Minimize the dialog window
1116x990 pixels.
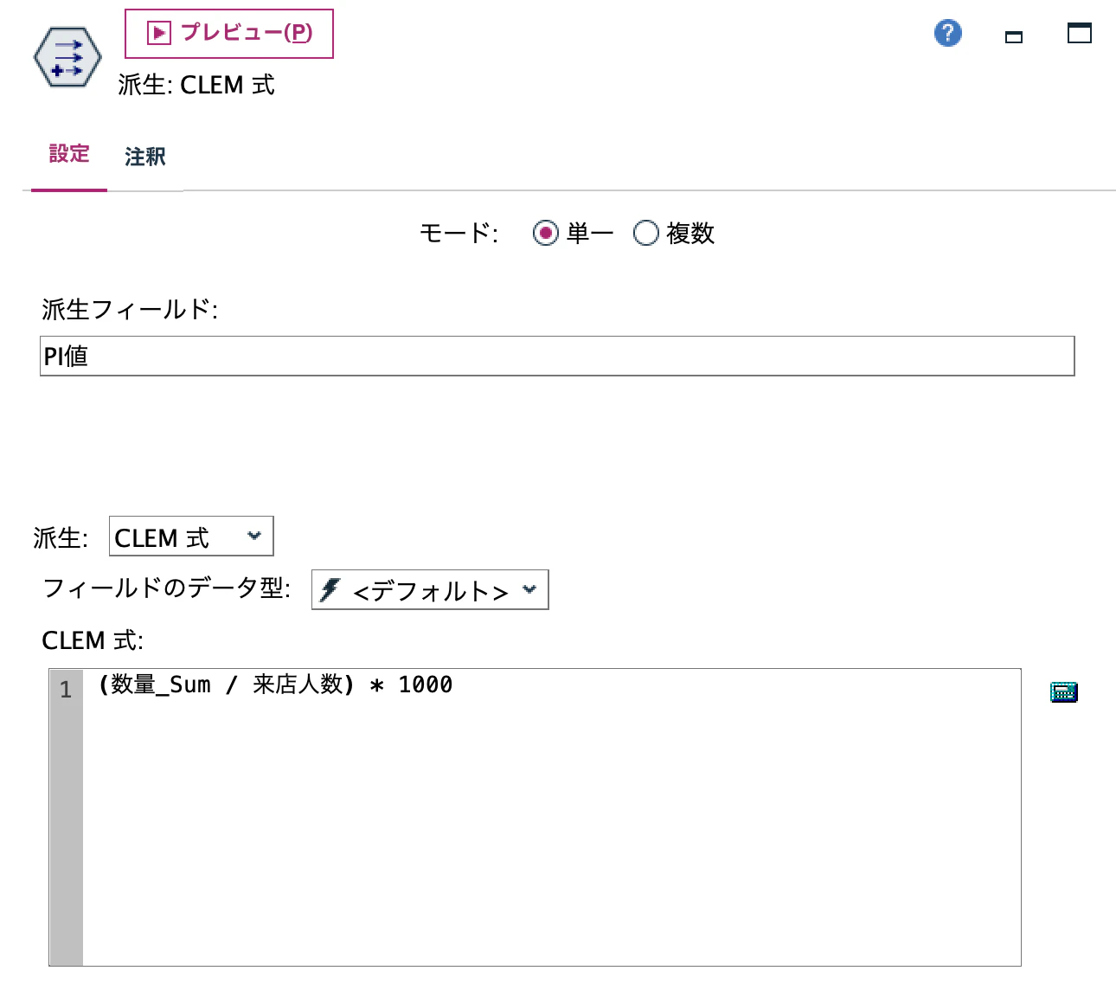point(1014,36)
